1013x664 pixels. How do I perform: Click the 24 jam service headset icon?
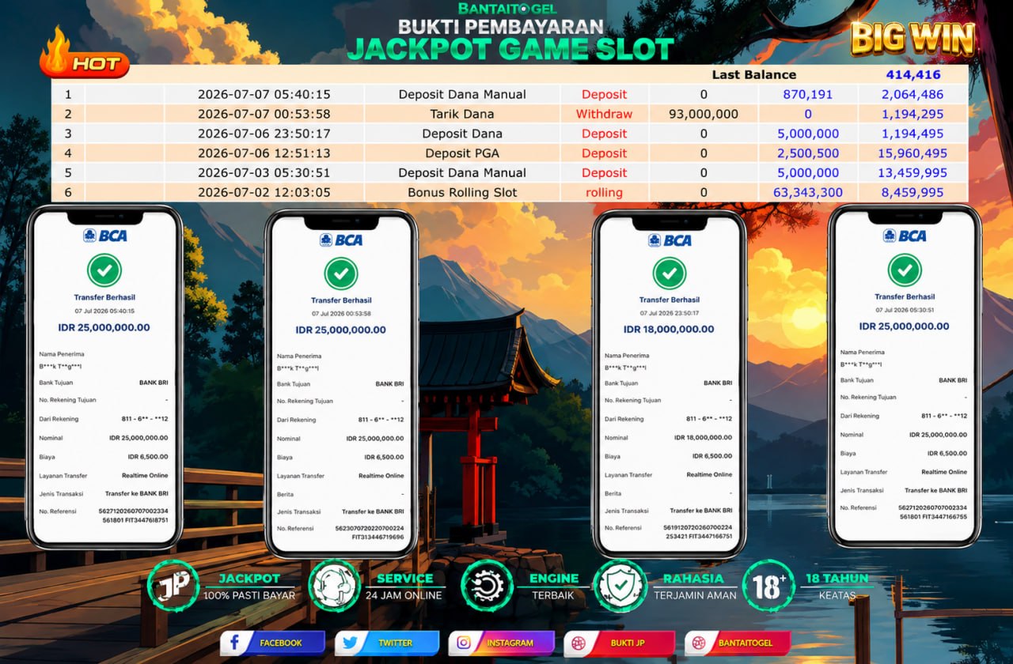click(334, 586)
